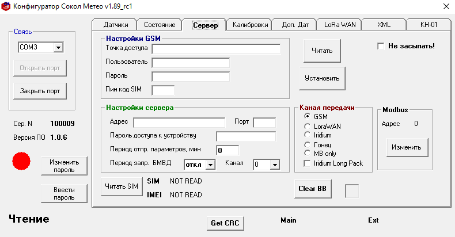Click Закрыть порт button
The width and height of the screenshot is (455, 237).
(x=40, y=91)
